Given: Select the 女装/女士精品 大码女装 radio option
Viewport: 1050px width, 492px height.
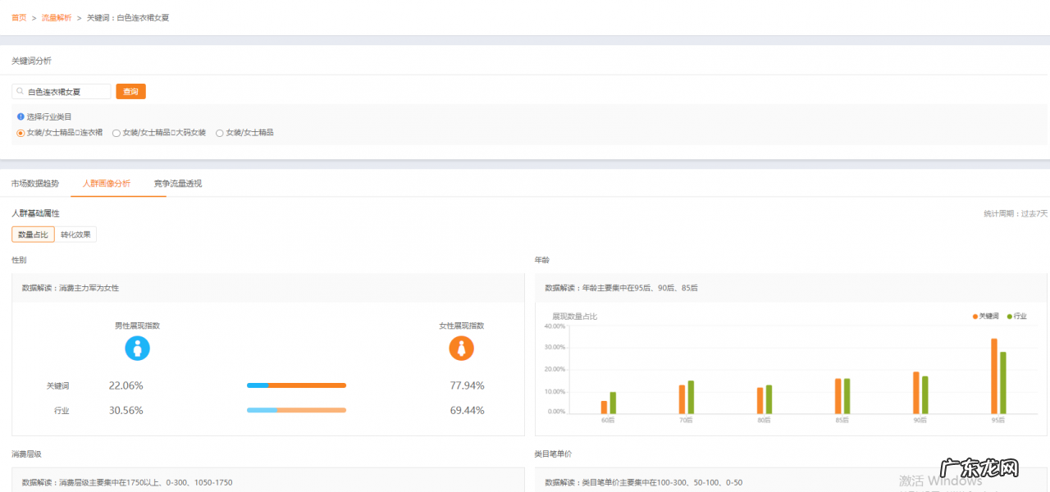Looking at the screenshot, I should coord(116,133).
